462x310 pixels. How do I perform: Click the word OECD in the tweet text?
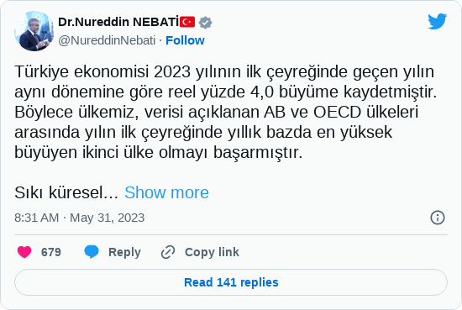pyautogui.click(x=338, y=112)
